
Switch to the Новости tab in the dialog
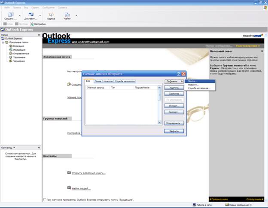[108, 81]
